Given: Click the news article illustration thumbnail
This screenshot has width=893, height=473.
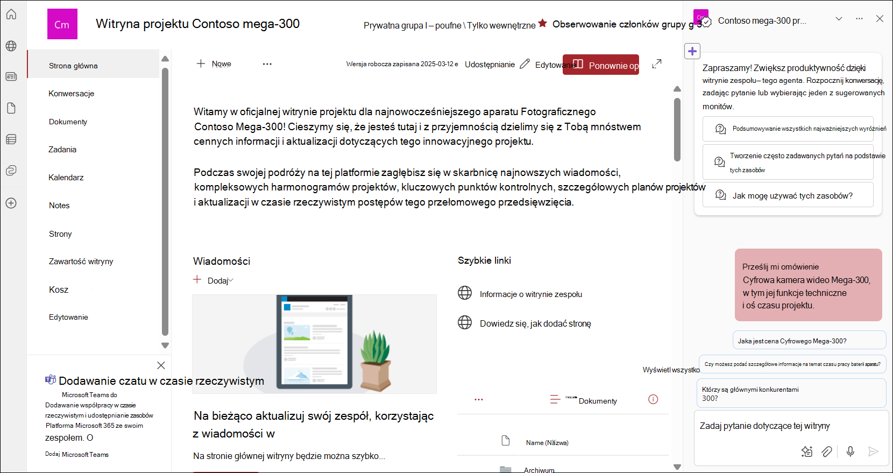Looking at the screenshot, I should [x=314, y=344].
